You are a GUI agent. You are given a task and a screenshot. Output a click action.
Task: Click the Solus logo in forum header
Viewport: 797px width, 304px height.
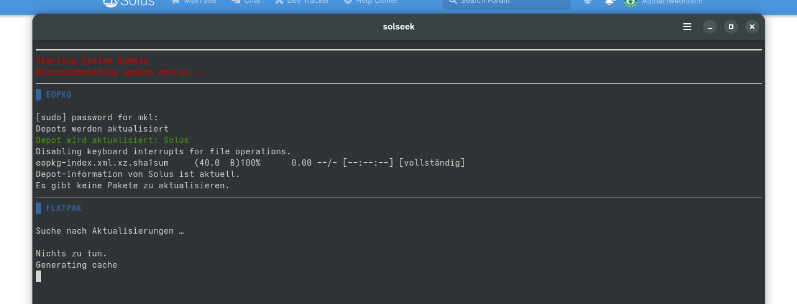[x=128, y=2]
